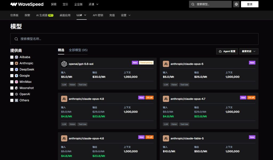Click the OpenAI logo on gpt-5.6-sol card
The image size is (273, 160).
(x=64, y=64)
